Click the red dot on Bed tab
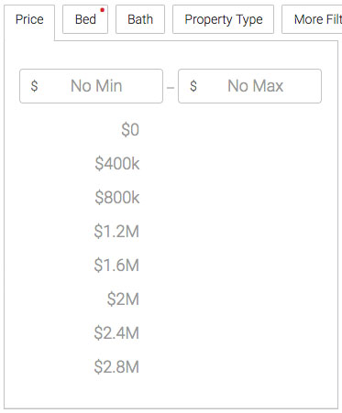This screenshot has height=413, width=342. [x=102, y=10]
